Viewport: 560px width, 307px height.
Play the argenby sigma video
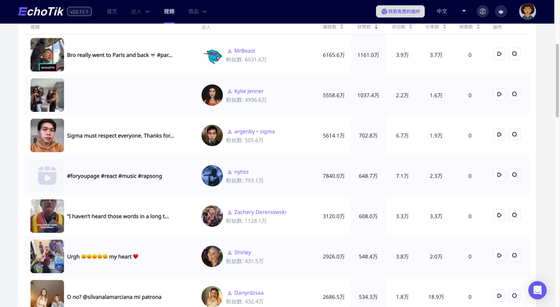(x=499, y=135)
